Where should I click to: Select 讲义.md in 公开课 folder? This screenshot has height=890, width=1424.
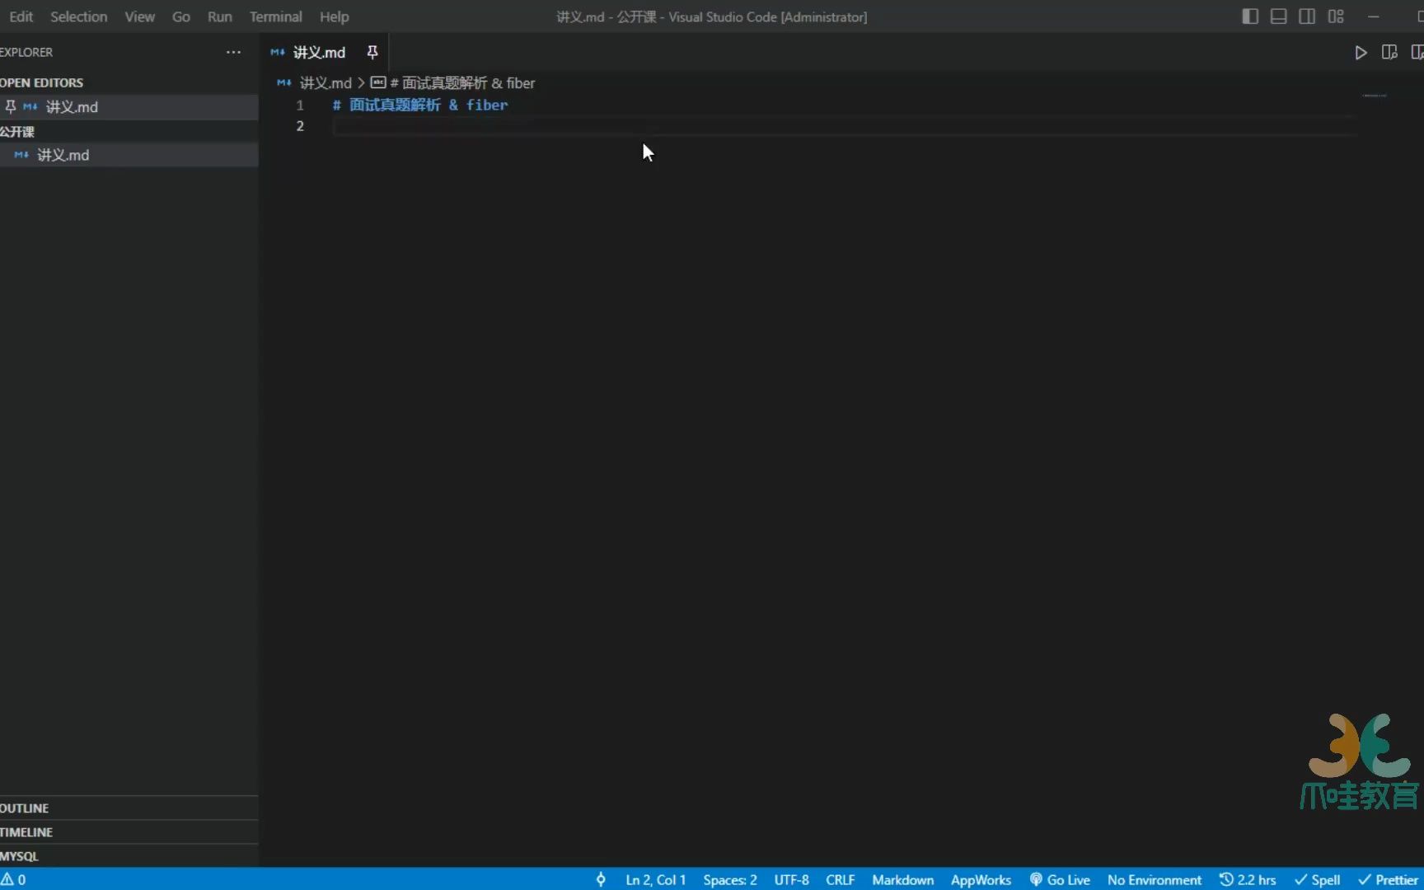(129, 155)
